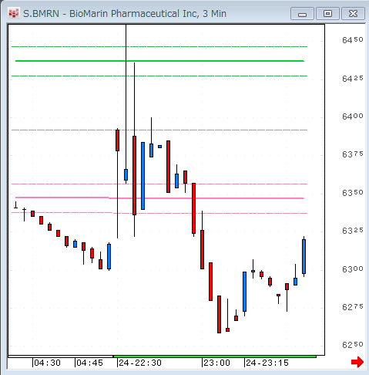Click the 24-23:15 time axis label
Image resolution: width=369 pixels, height=375 pixels.
point(267,363)
